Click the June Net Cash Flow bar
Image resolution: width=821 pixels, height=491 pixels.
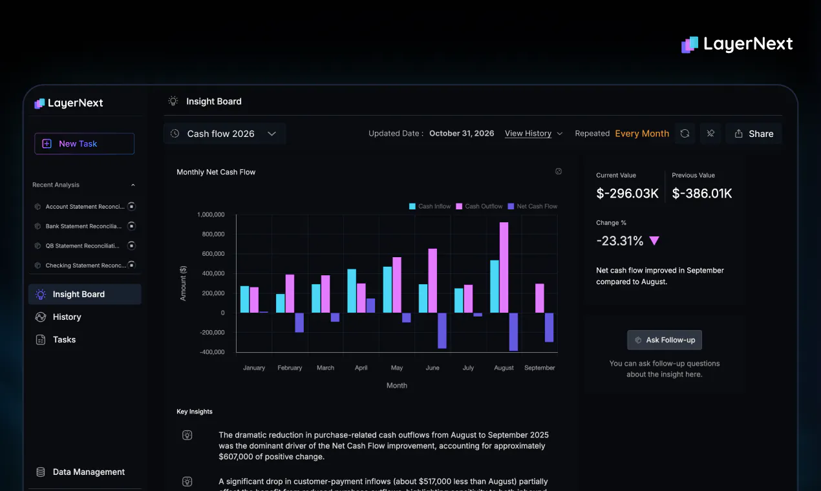click(442, 331)
